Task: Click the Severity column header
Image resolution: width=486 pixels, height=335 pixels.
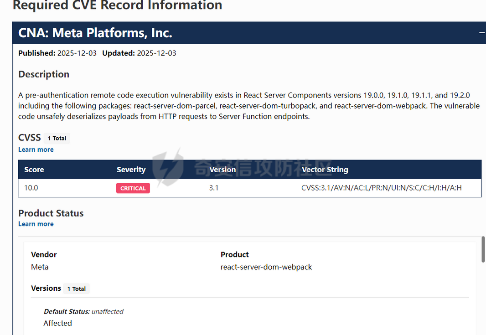Action: click(131, 170)
